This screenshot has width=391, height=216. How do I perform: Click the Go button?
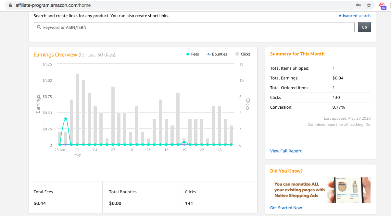click(364, 27)
